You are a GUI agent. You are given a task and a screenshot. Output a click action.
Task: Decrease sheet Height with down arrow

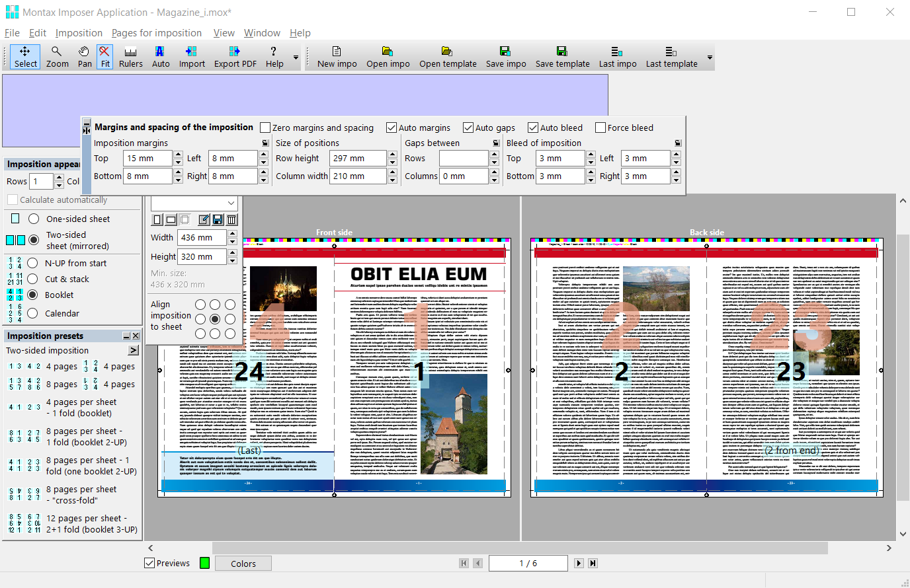click(232, 260)
